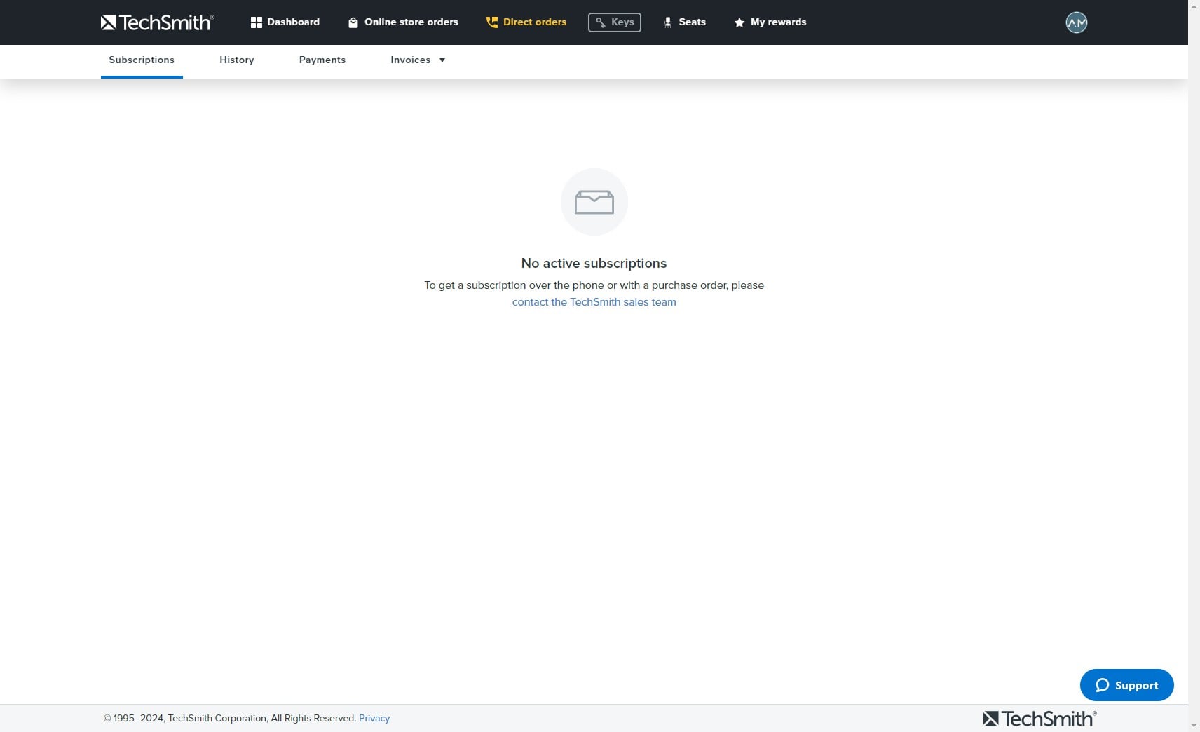Navigate to Seats
This screenshot has height=732, width=1200.
[x=685, y=22]
